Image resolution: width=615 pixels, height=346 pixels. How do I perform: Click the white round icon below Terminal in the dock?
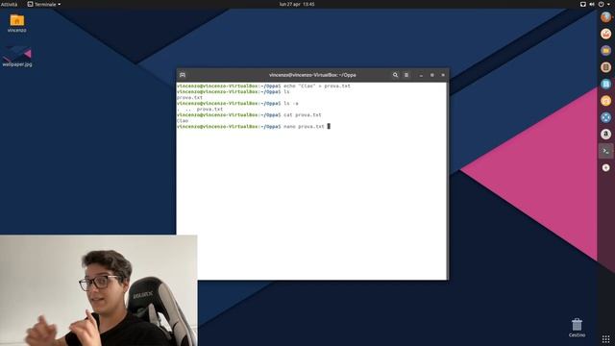pyautogui.click(x=606, y=167)
